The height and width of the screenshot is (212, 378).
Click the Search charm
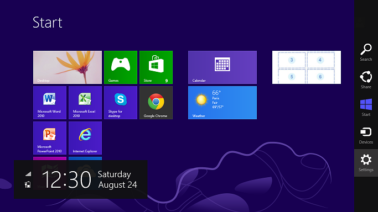[366, 52]
